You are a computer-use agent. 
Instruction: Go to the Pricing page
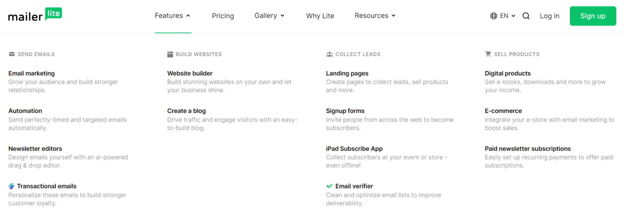coord(223,16)
